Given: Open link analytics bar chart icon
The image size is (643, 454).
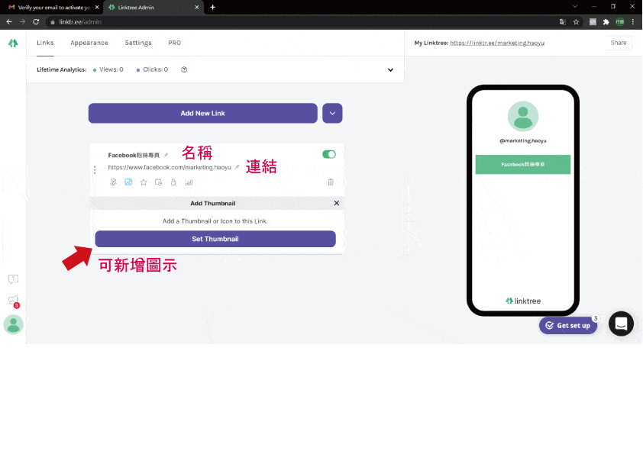Looking at the screenshot, I should 189,182.
